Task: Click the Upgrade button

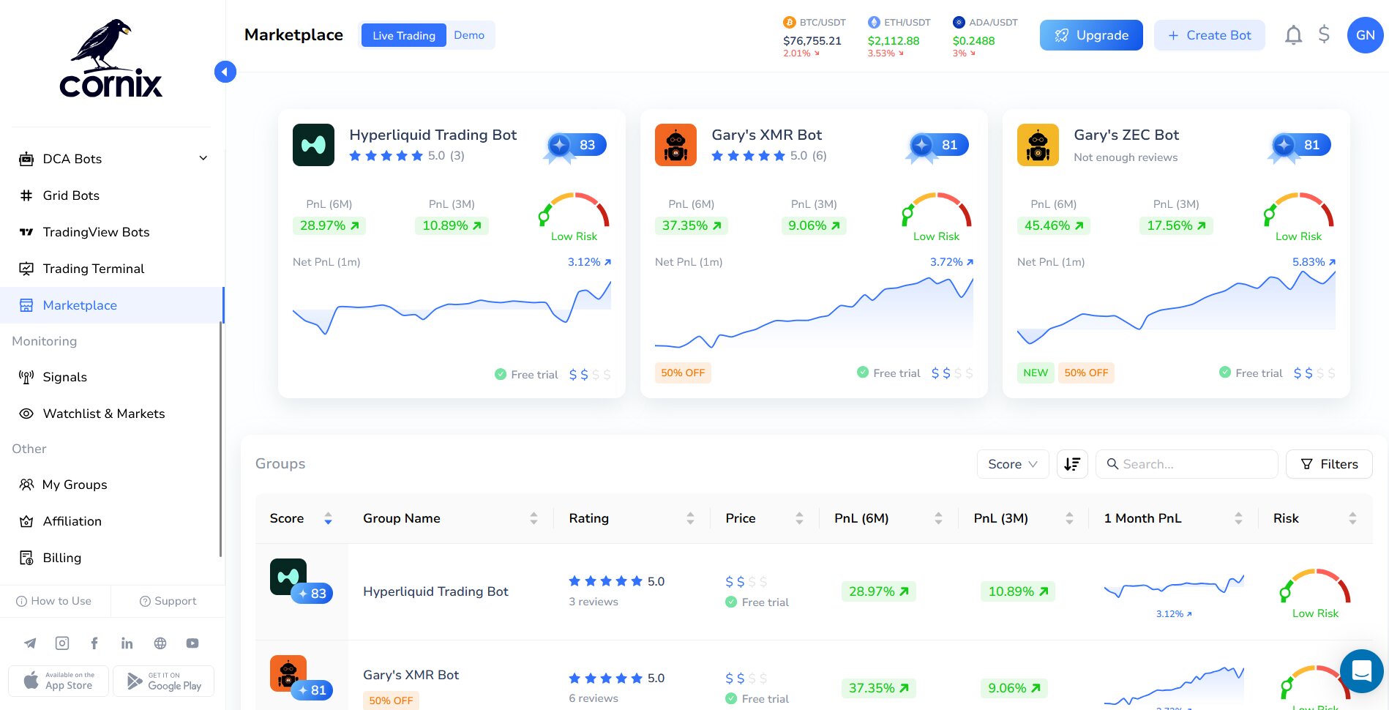Action: pos(1091,35)
